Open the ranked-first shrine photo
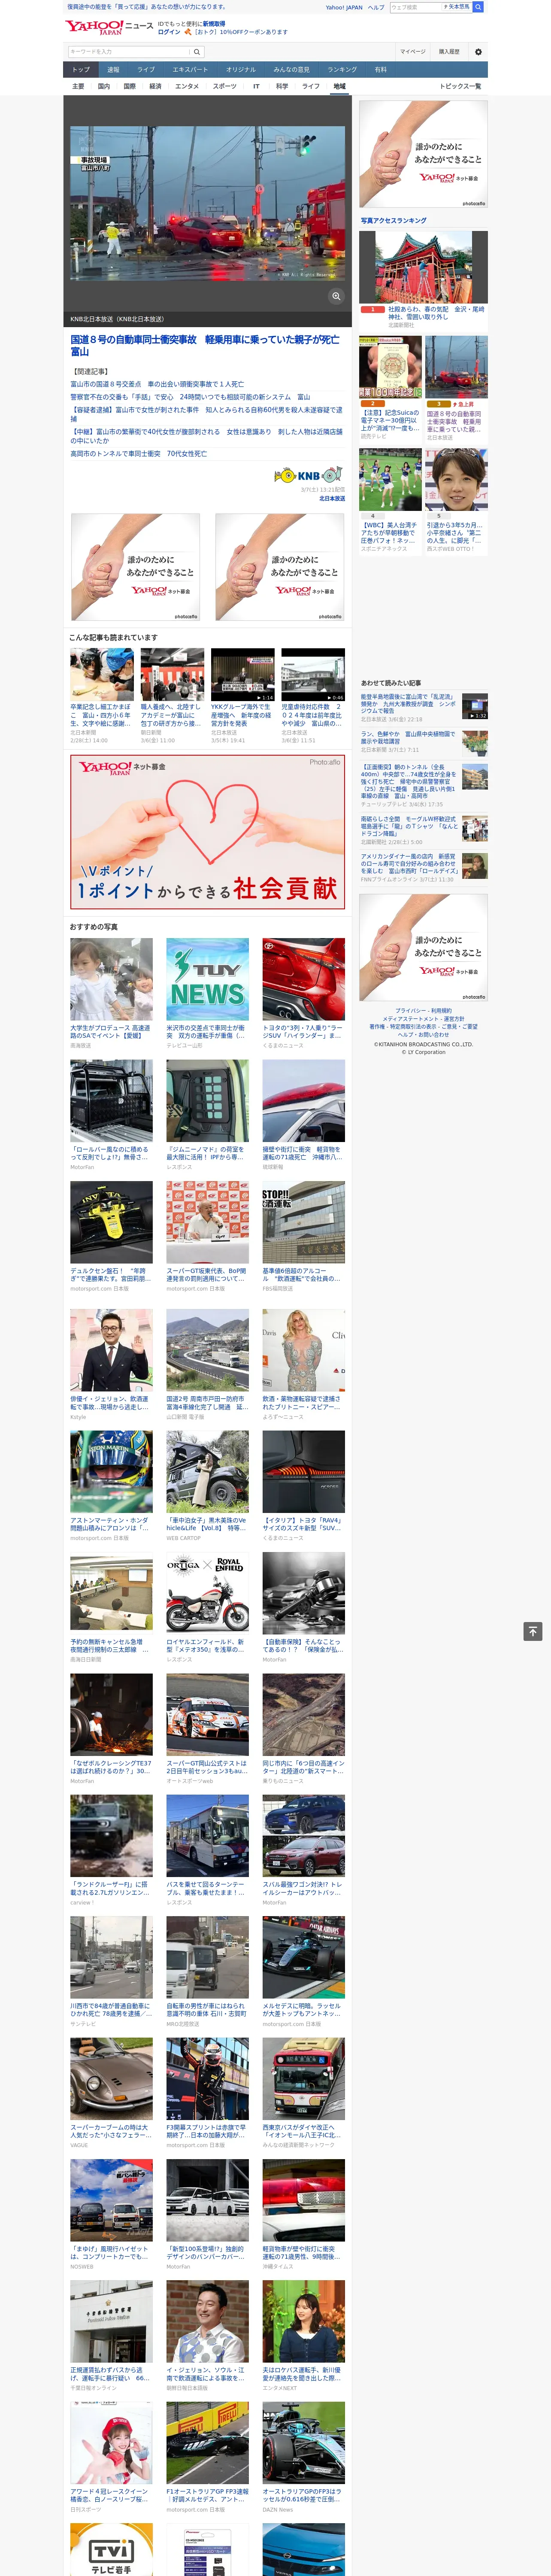 click(423, 267)
